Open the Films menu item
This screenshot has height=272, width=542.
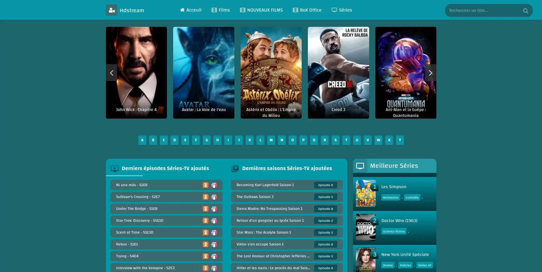coord(221,10)
